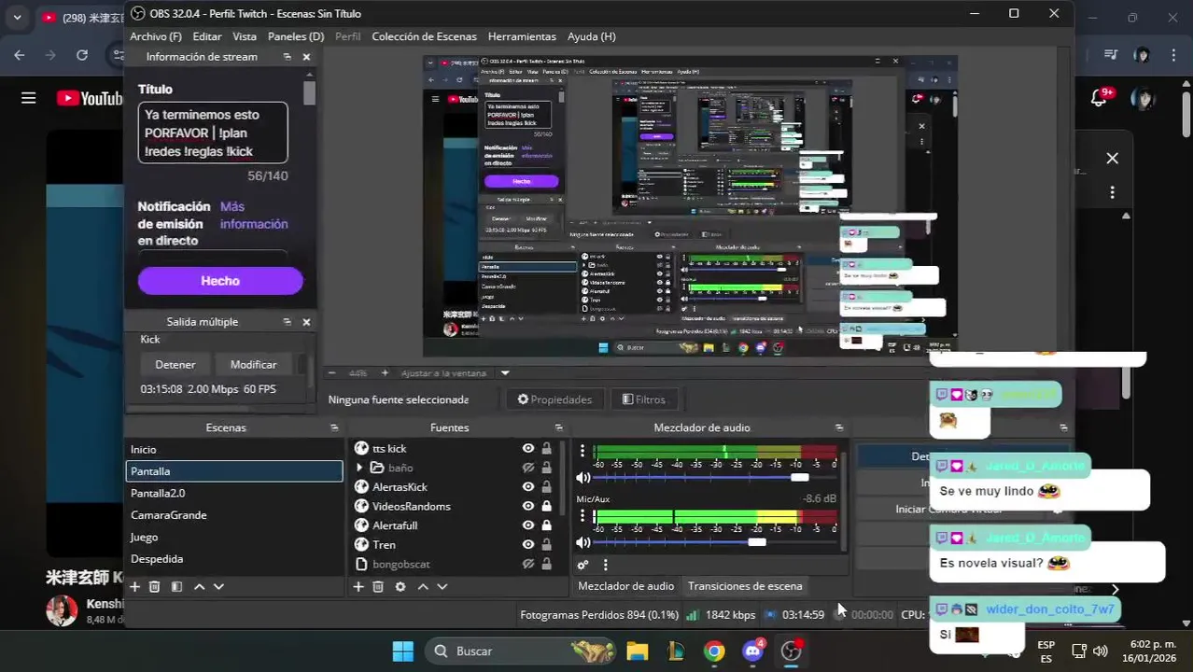
Task: Click the Modificar button for Kick
Action: 253,365
